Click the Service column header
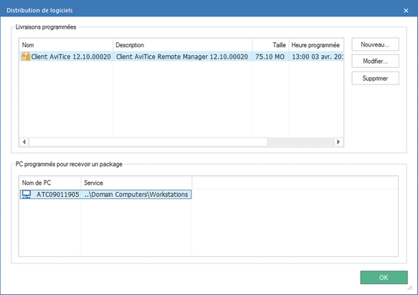The width and height of the screenshot is (418, 295). [x=136, y=183]
